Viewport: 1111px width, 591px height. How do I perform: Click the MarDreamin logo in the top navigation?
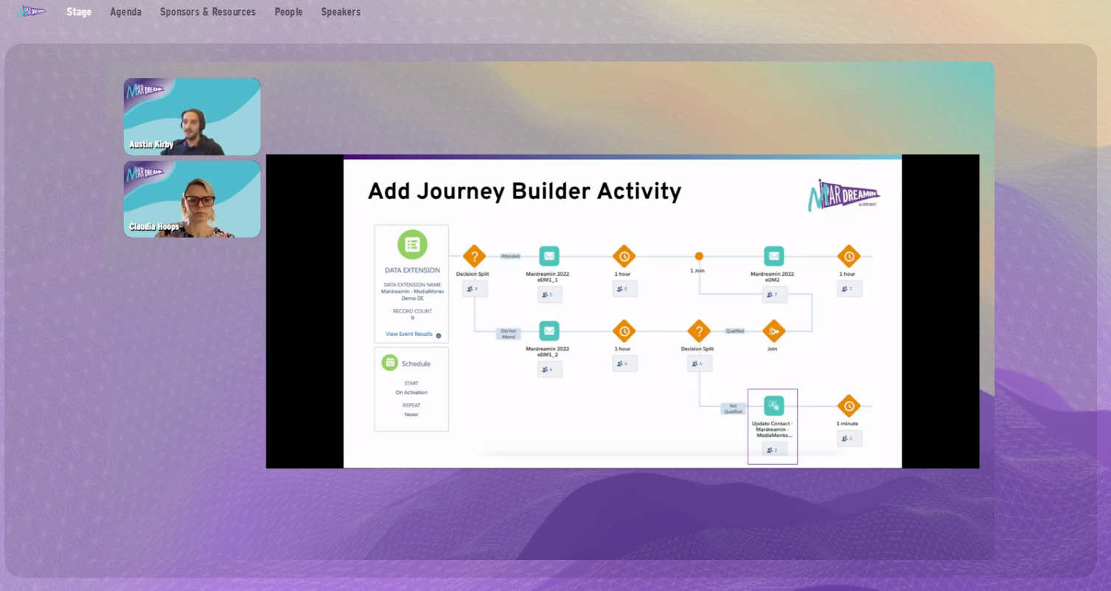[32, 11]
